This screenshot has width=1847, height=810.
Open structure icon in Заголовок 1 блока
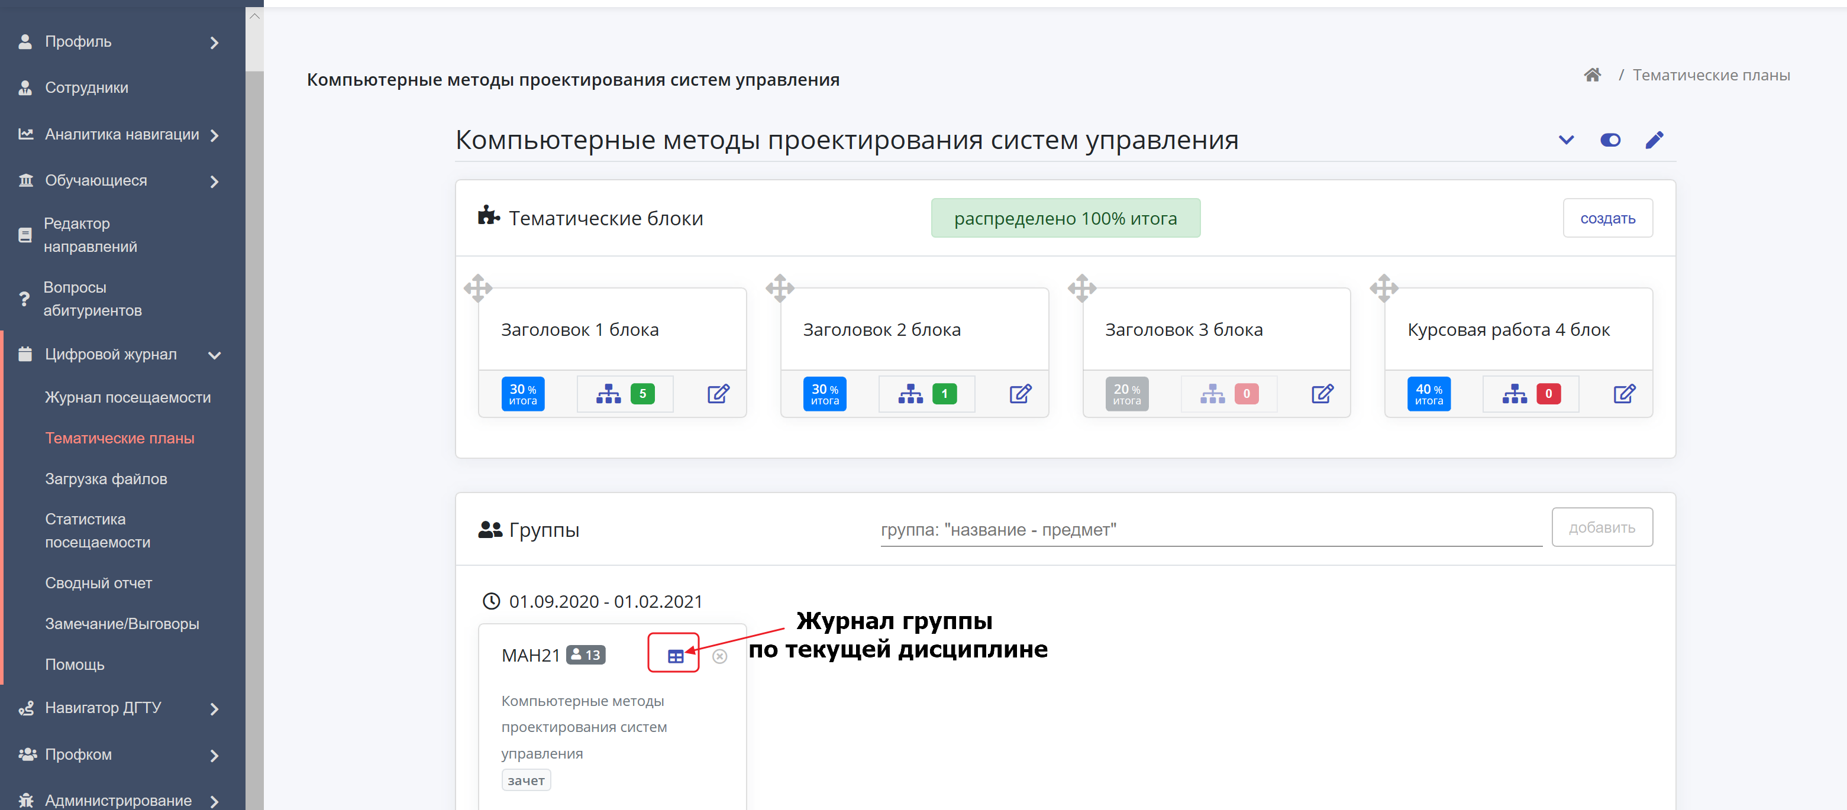point(608,394)
